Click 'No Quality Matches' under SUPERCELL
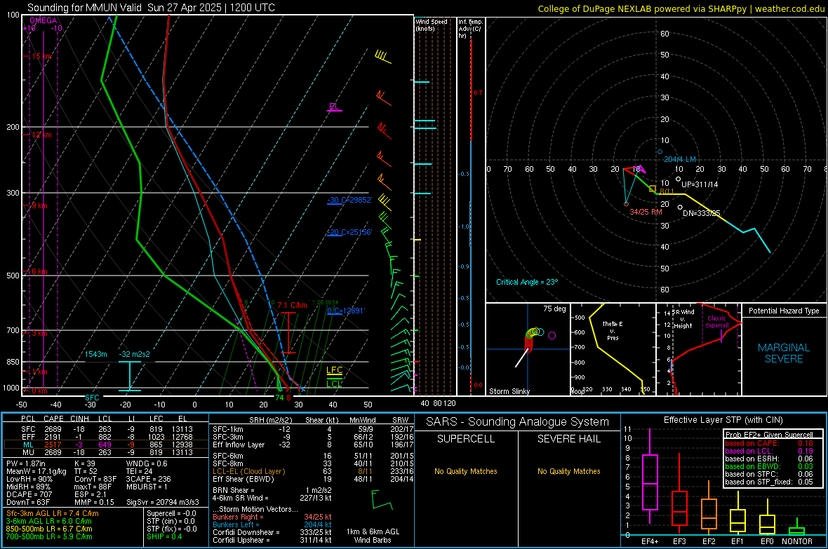Screen dimensions: 828x549 [x=466, y=471]
